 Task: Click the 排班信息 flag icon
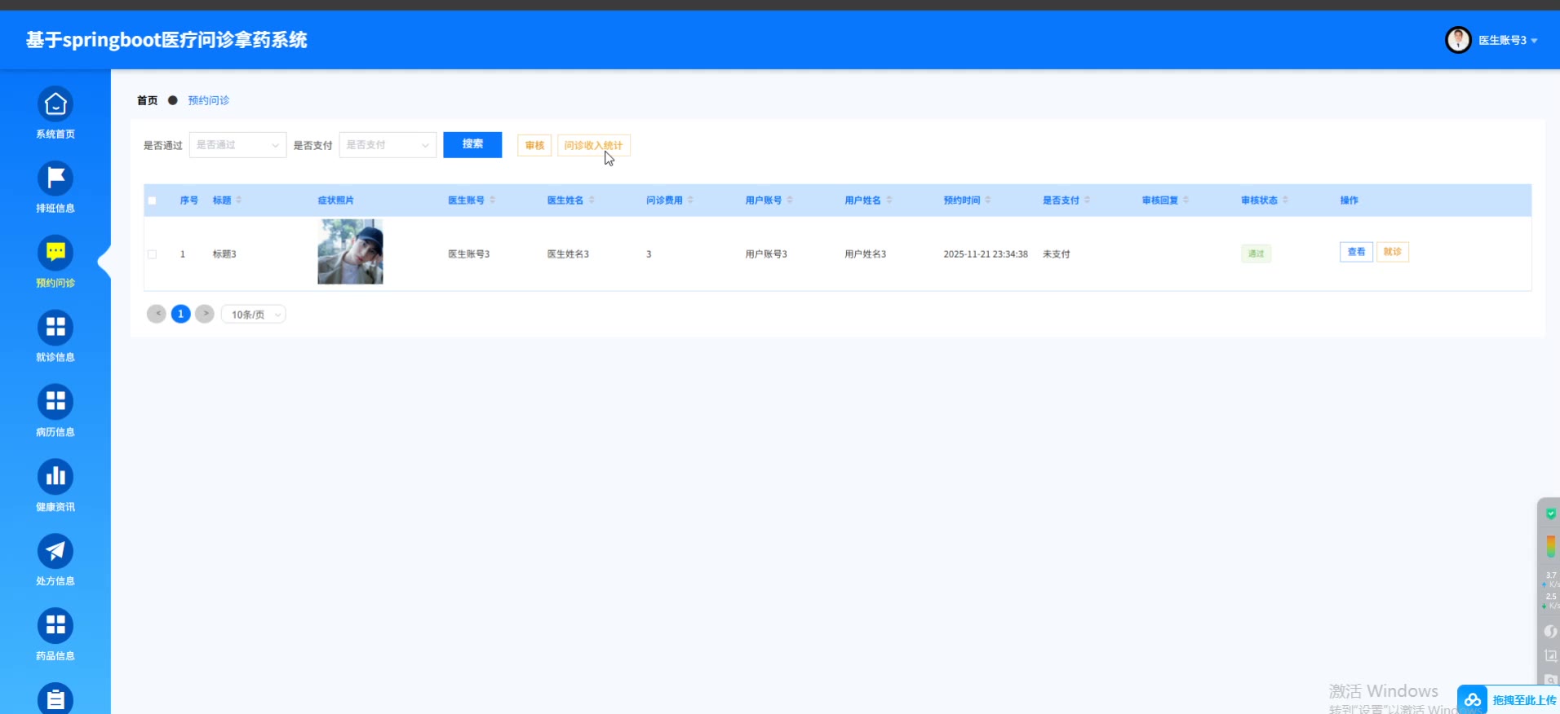click(x=55, y=178)
